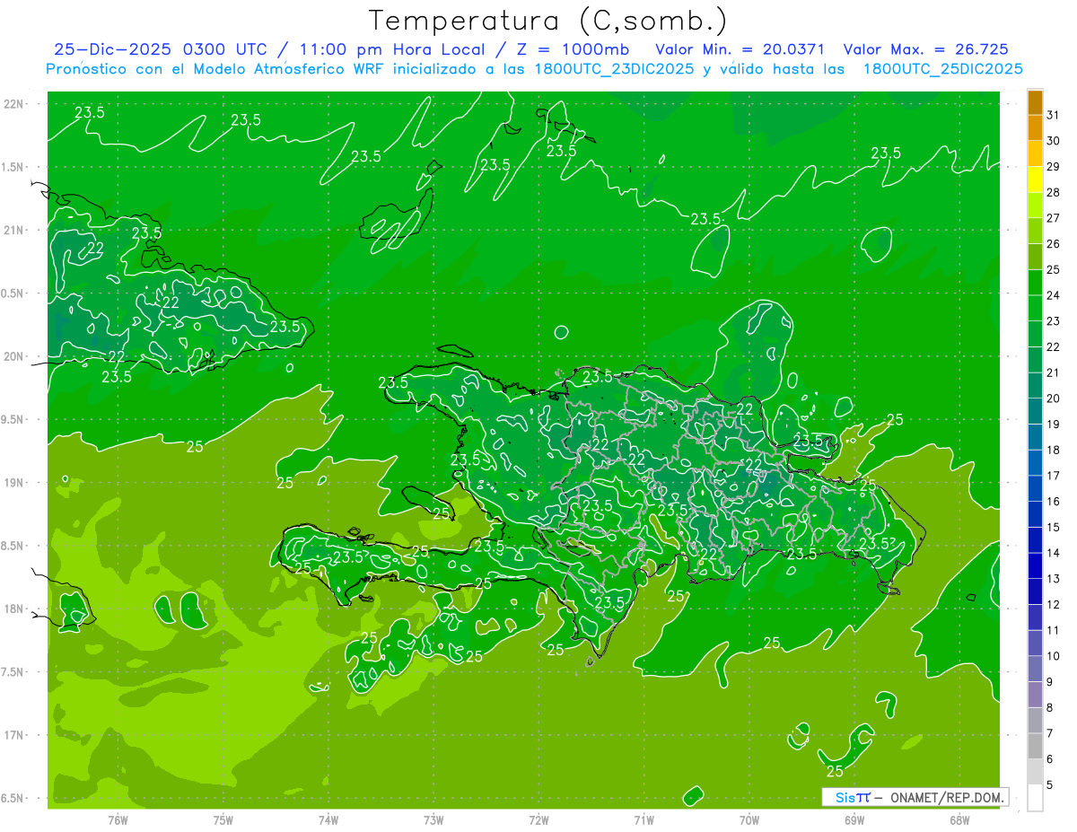
Task: Click the '76W' longitude axis label
Action: pos(118,819)
